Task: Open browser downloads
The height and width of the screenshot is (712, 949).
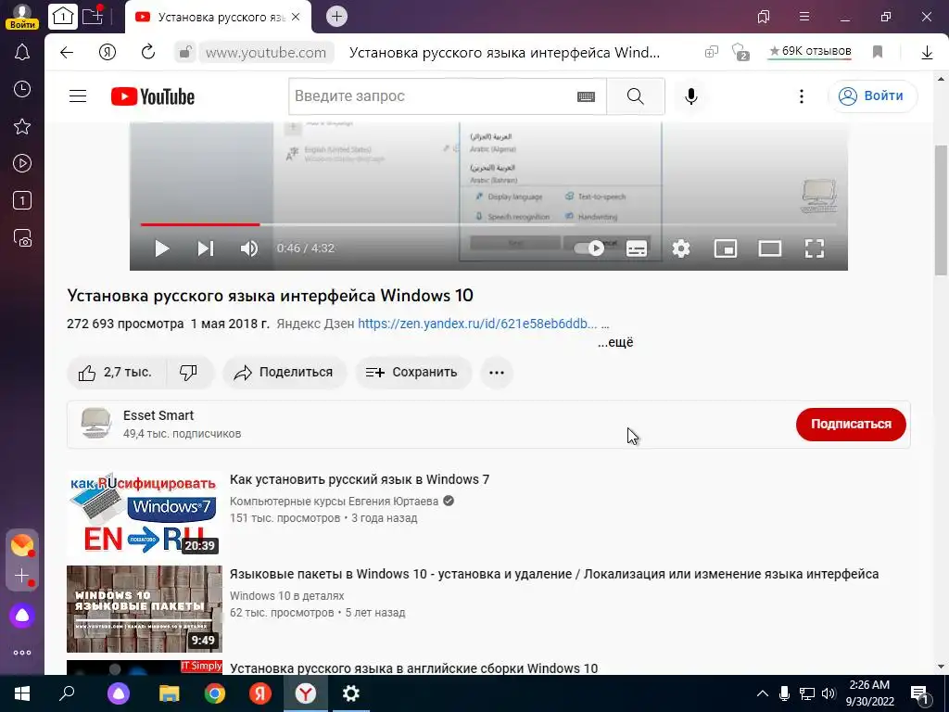Action: click(x=927, y=53)
